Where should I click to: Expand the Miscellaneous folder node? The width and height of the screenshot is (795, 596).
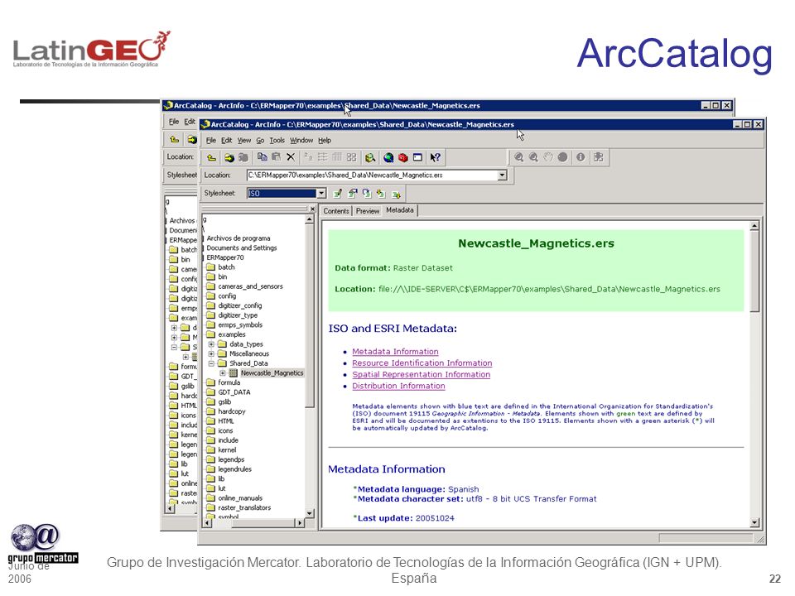(211, 353)
